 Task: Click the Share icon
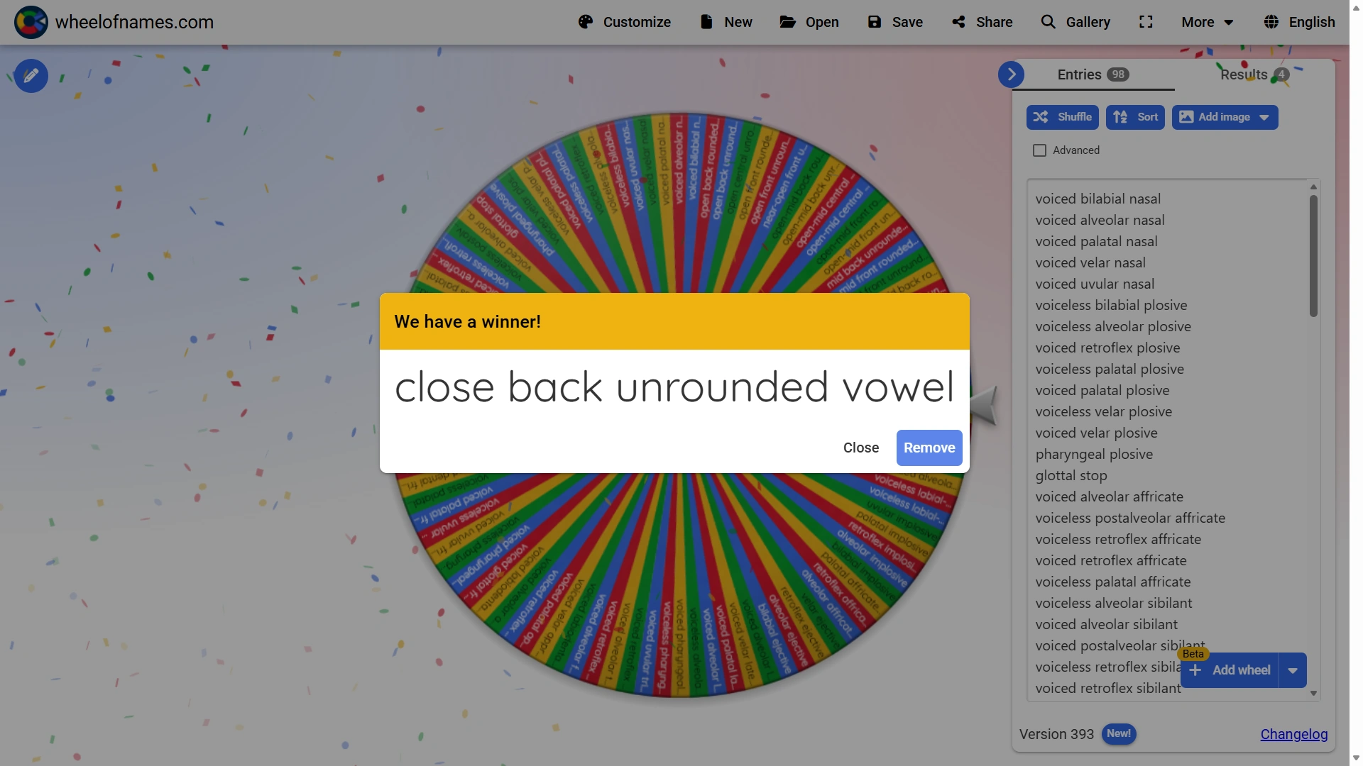click(959, 22)
